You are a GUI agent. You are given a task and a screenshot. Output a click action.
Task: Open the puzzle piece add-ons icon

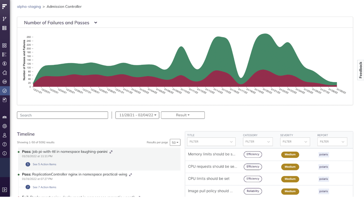[x=4, y=73]
